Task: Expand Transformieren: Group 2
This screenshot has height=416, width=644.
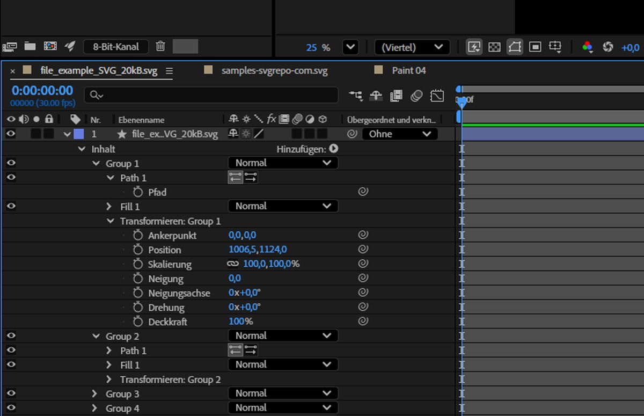Action: [109, 379]
